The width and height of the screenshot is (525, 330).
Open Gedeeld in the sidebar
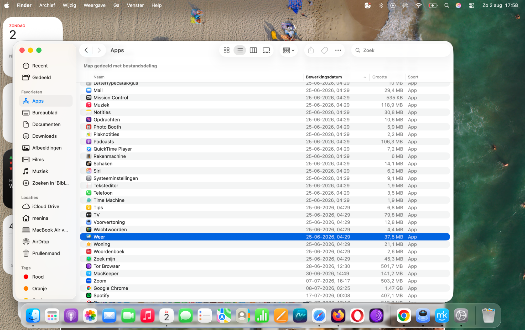coord(46,77)
